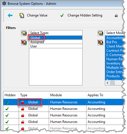Click the padlock icon in the toolbar

116,16
